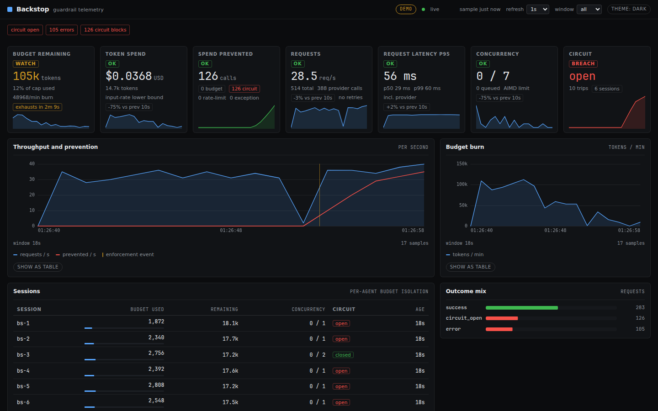Screen dimensions: 658x411
Task: Click the enforcement event marker line in chart
Action: 319,195
